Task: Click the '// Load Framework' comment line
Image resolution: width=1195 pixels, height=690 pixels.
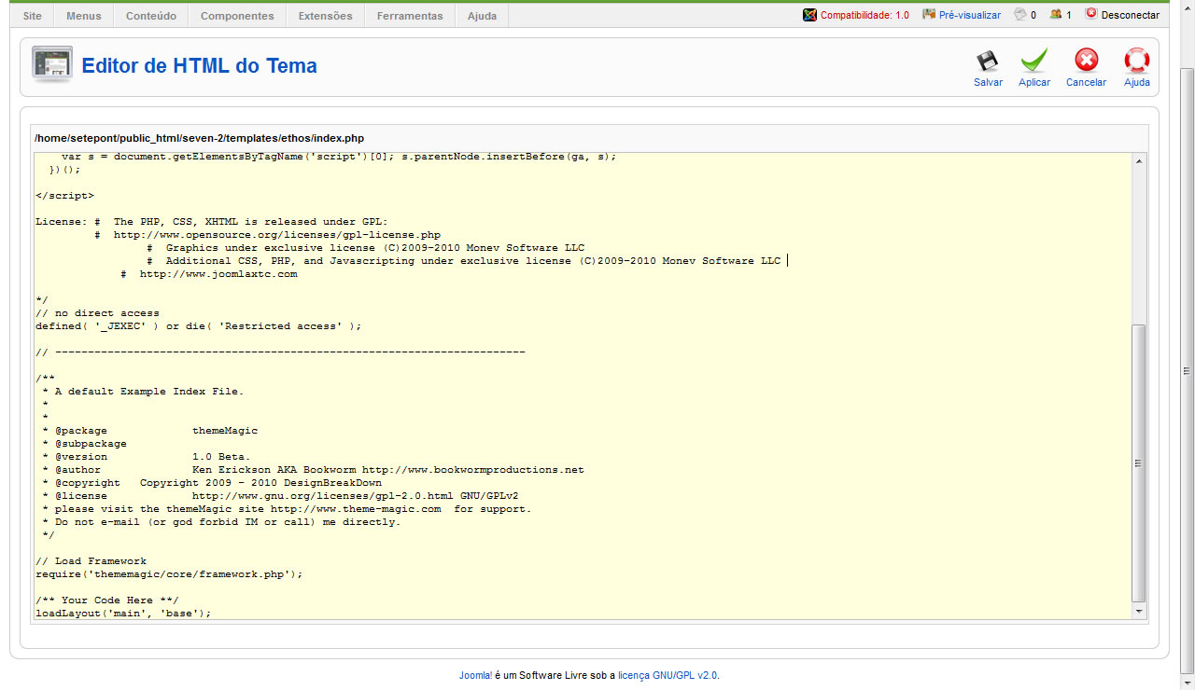Action: point(91,561)
